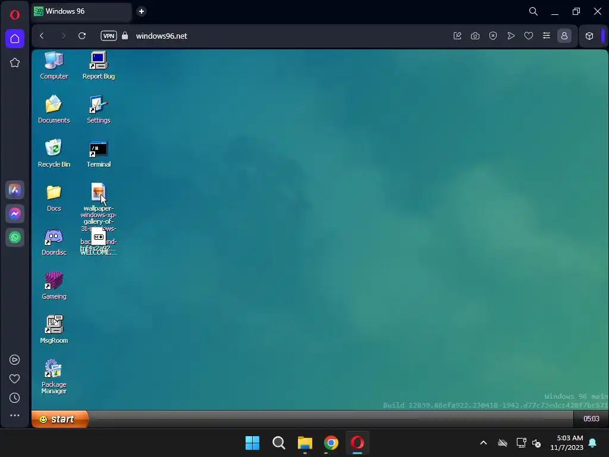Screen dimensions: 609x457
Task: Click the muted volume tray icon
Action: point(536,443)
